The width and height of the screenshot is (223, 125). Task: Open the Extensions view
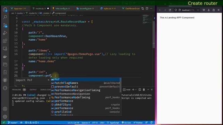[5, 41]
